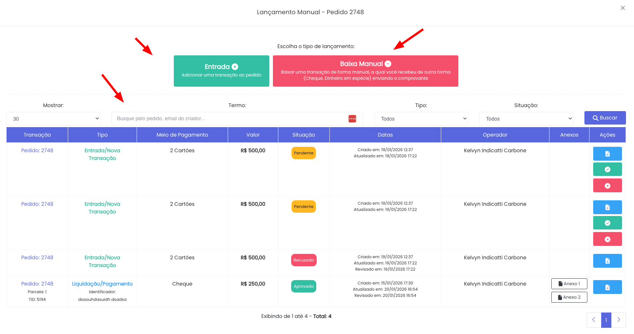634x334 pixels.
Task: Close the Lançamento Manual dialog
Action: (623, 8)
